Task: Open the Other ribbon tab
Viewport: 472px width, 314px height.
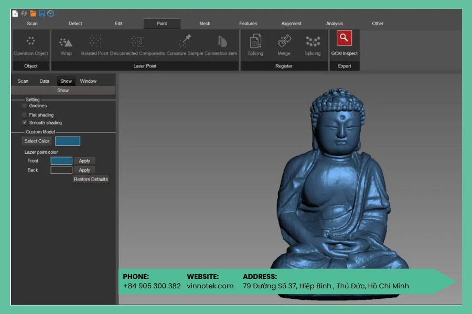Action: tap(378, 24)
